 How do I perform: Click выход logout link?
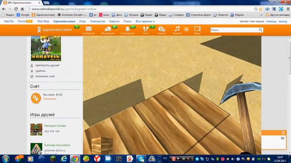(283, 21)
